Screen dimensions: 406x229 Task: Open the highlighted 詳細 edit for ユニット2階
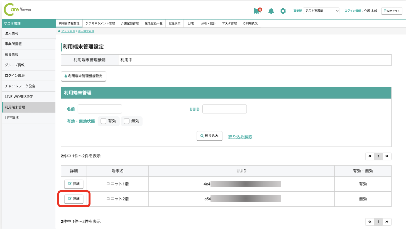(74, 199)
